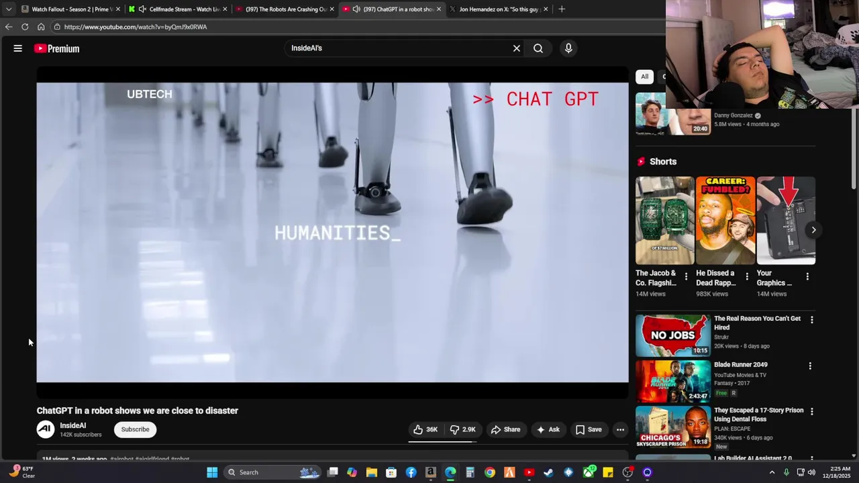Go to YouTube Premium home logo
This screenshot has height=483, width=859.
point(57,48)
